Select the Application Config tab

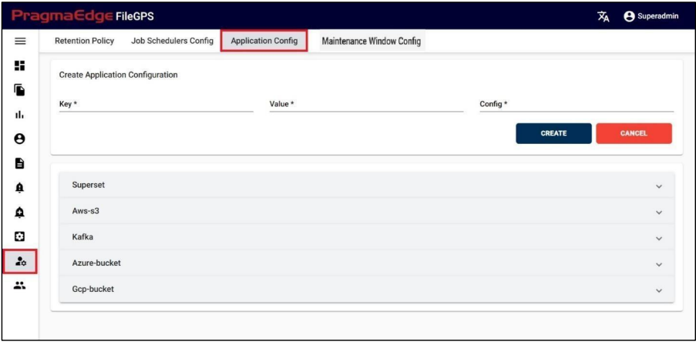pyautogui.click(x=264, y=42)
